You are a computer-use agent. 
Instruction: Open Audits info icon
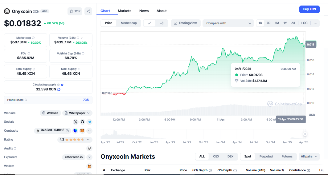(15, 149)
